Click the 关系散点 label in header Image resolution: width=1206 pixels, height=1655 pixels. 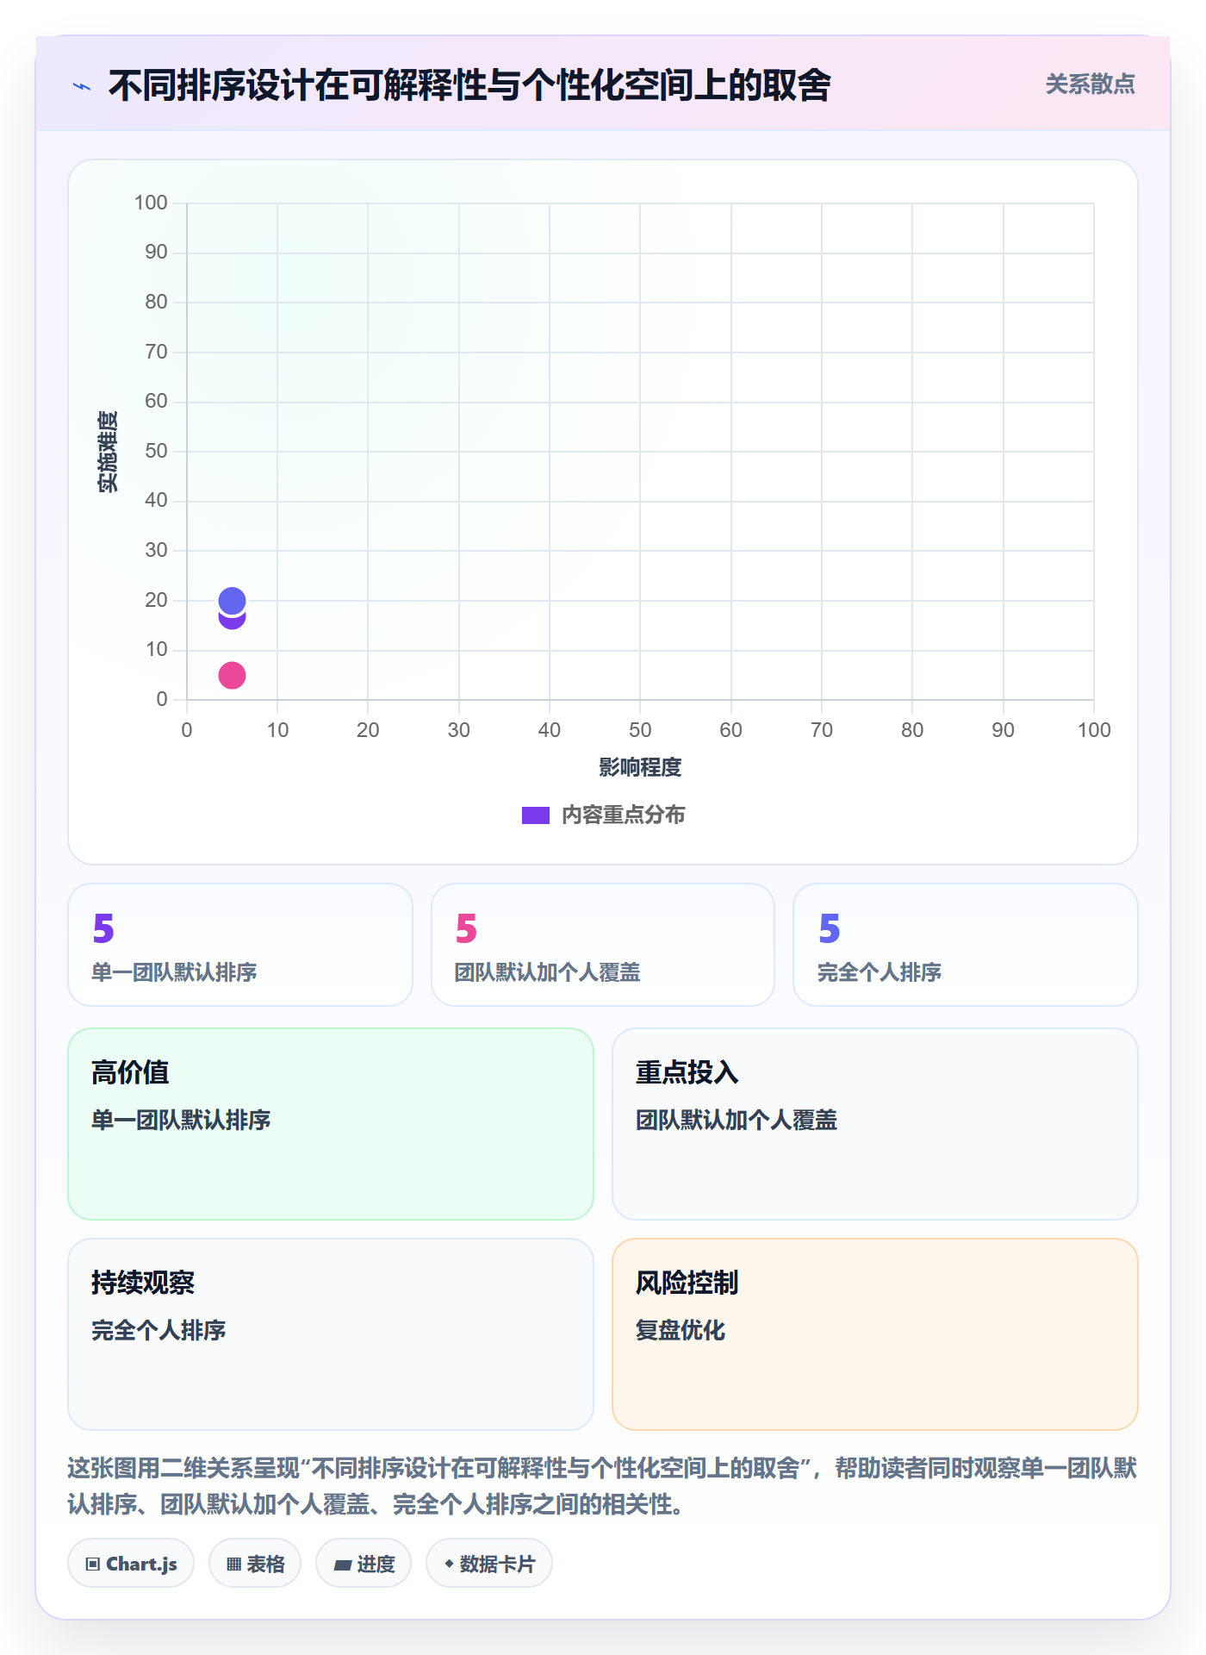[x=1090, y=84]
